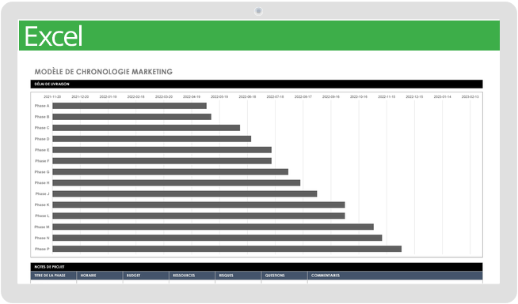Screen dimensions: 518x304
Task: Click the Phase D bar in the chart
Action: point(152,139)
